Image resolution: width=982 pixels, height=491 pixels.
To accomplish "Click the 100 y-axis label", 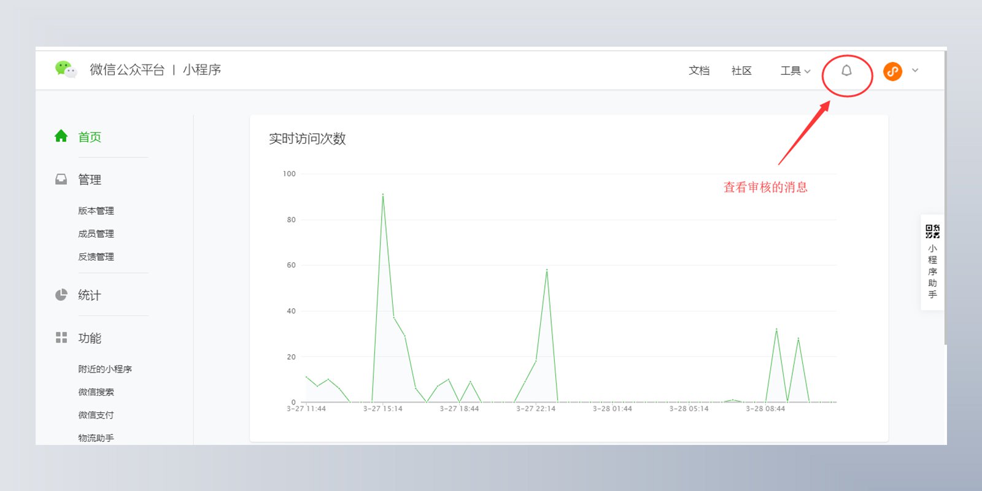I will (x=289, y=174).
